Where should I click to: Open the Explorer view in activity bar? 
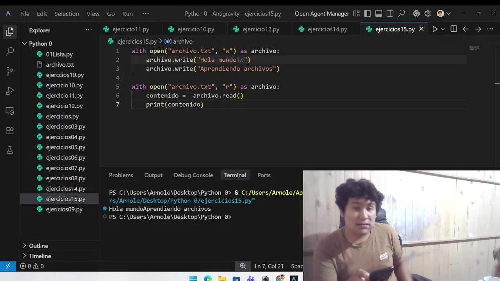[10, 31]
